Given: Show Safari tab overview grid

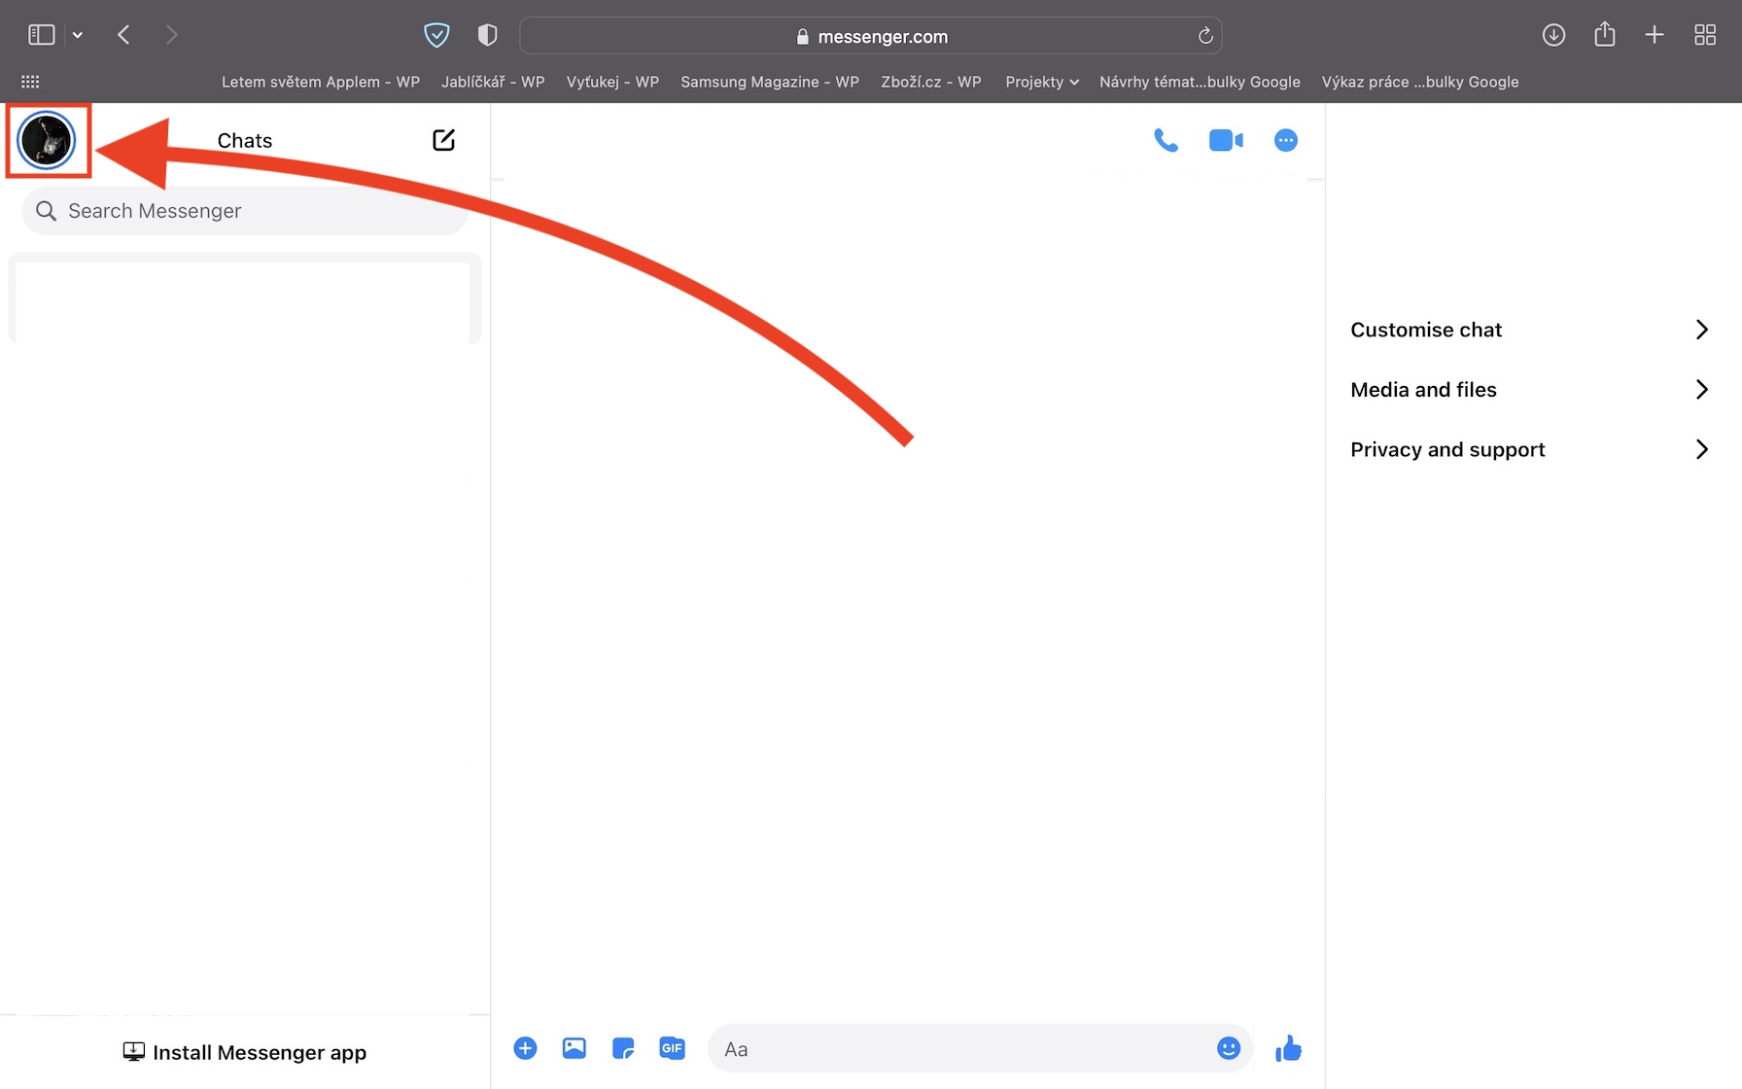Looking at the screenshot, I should point(1705,35).
